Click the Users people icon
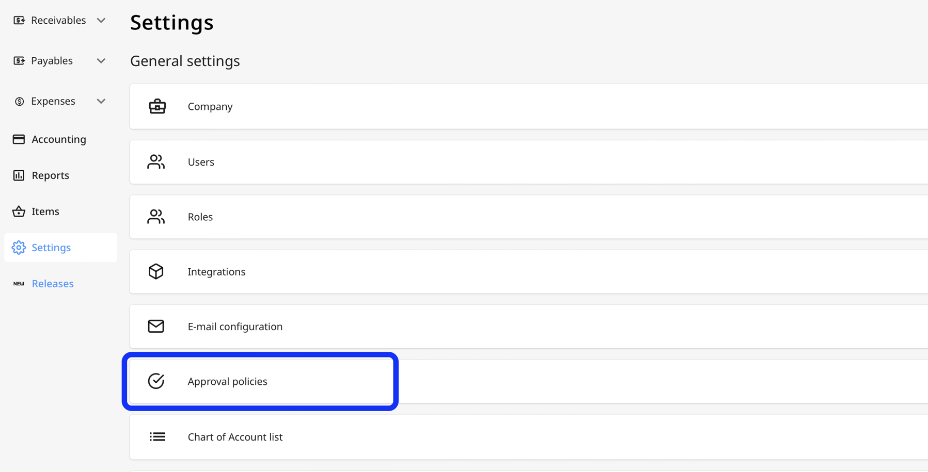 click(x=156, y=161)
